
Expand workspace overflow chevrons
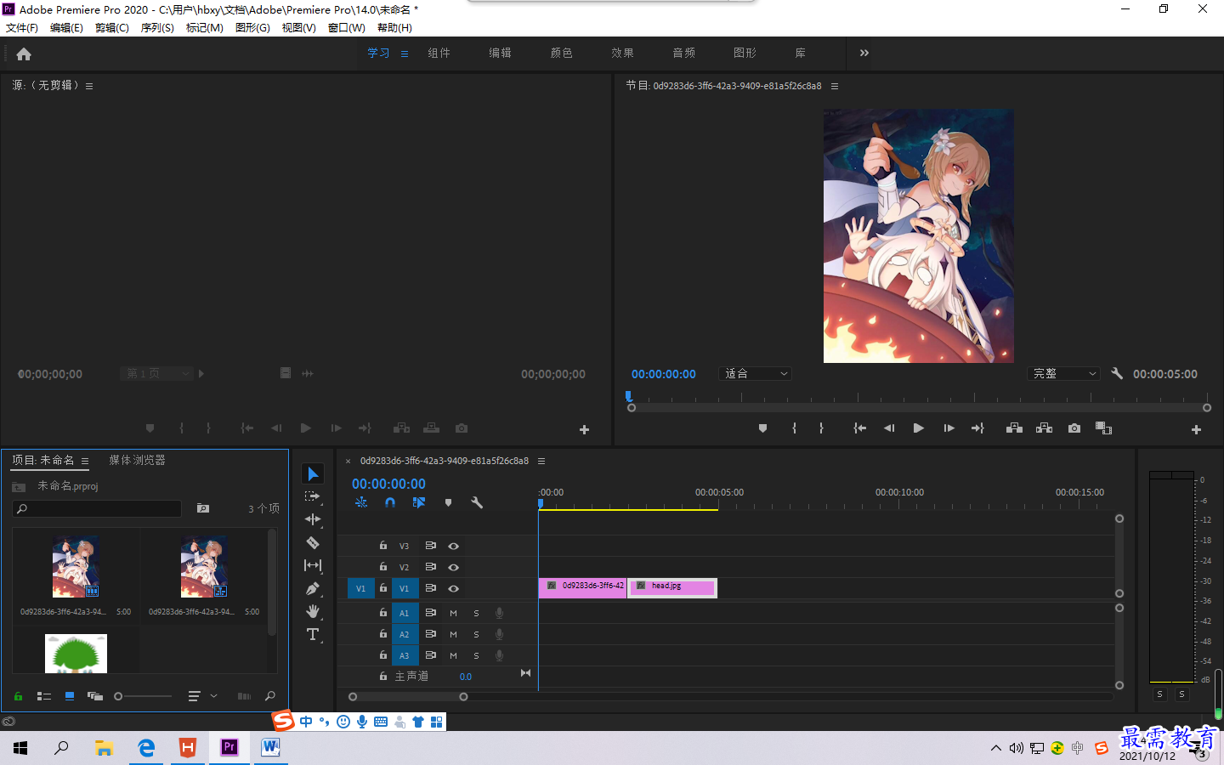(x=864, y=53)
